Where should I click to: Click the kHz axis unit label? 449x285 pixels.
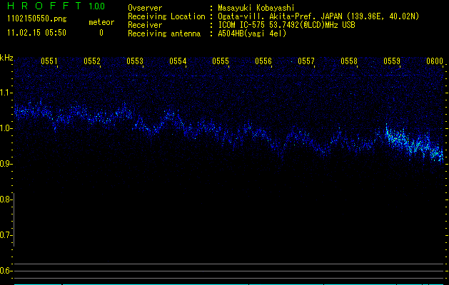7,57
